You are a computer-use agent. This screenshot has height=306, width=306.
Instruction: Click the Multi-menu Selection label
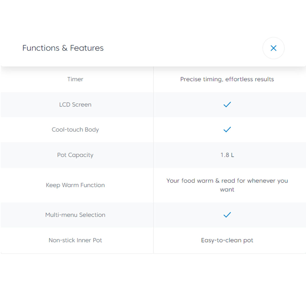click(x=75, y=215)
